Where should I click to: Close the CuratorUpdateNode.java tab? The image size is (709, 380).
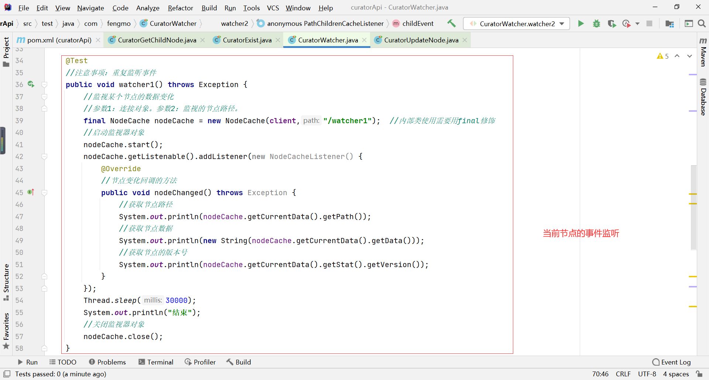click(x=465, y=40)
